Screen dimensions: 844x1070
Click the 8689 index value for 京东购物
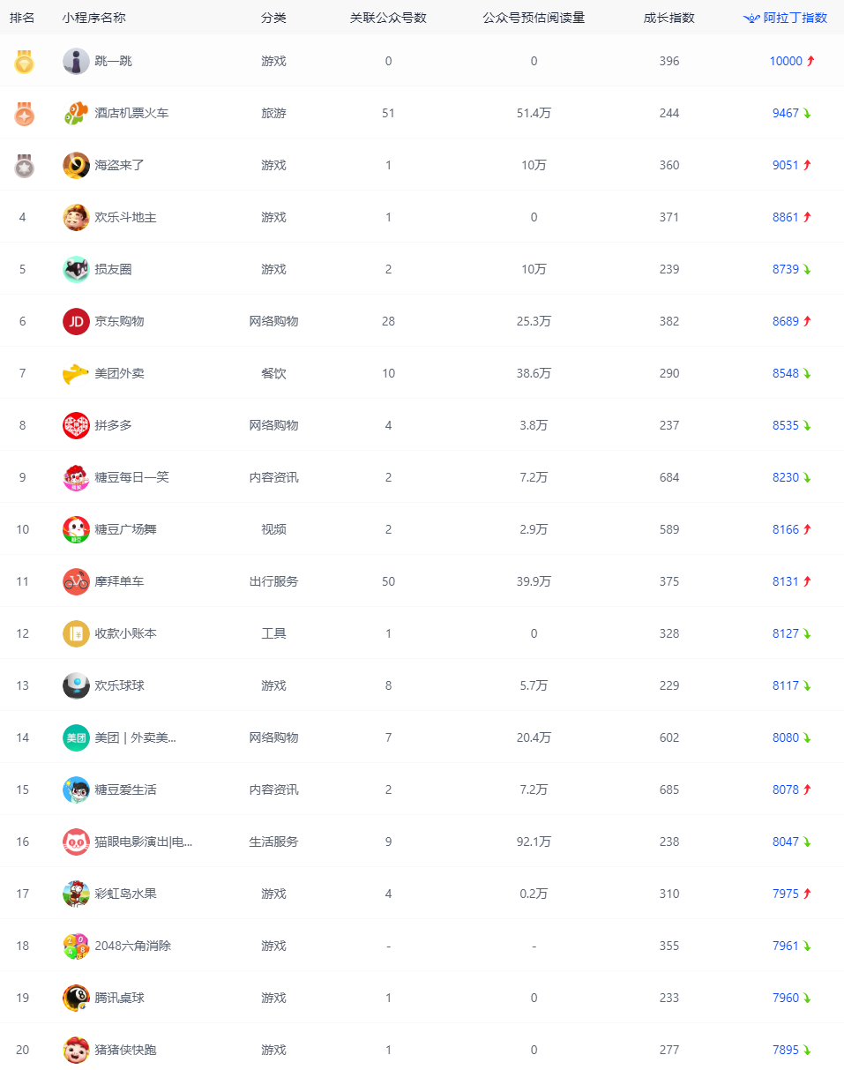[x=786, y=321]
